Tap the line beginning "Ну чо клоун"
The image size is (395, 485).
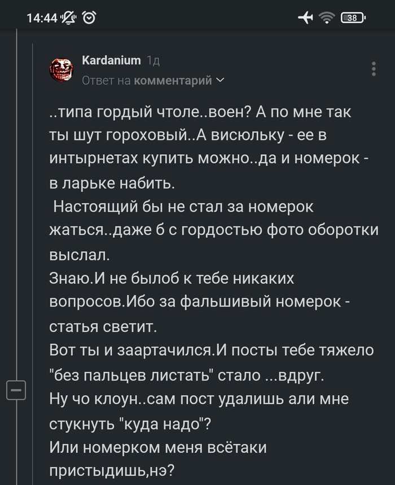point(199,399)
